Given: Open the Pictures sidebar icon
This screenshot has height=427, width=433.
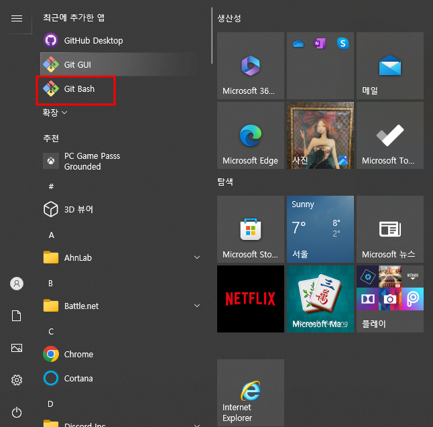Looking at the screenshot, I should click(x=17, y=348).
